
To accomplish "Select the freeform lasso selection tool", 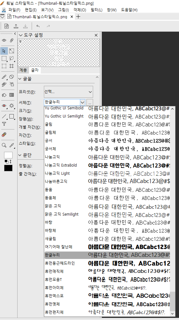I will tap(12, 58).
